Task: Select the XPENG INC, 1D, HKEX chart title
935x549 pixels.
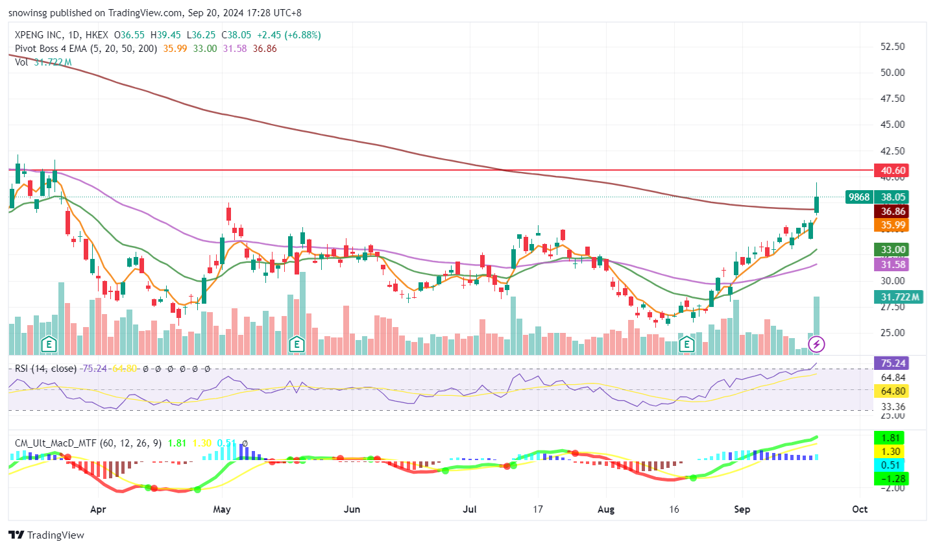Action: pos(62,35)
